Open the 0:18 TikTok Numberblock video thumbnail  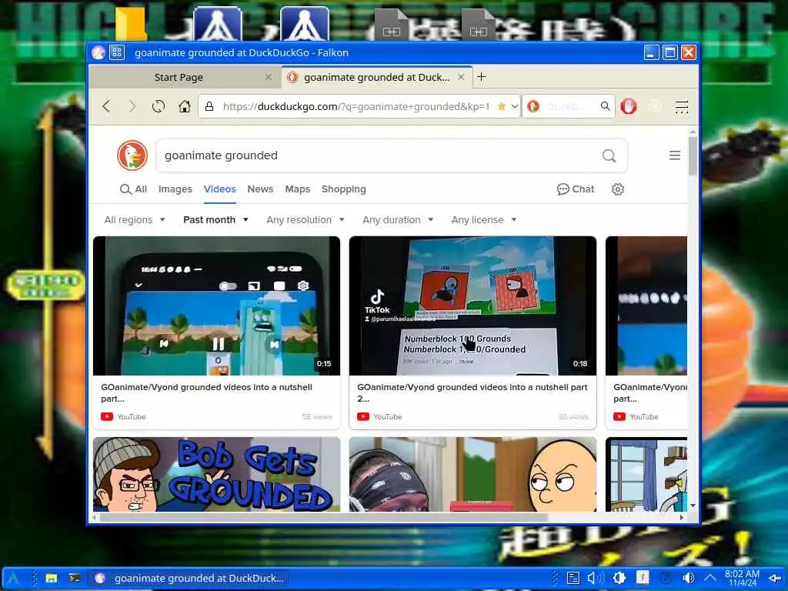point(473,306)
